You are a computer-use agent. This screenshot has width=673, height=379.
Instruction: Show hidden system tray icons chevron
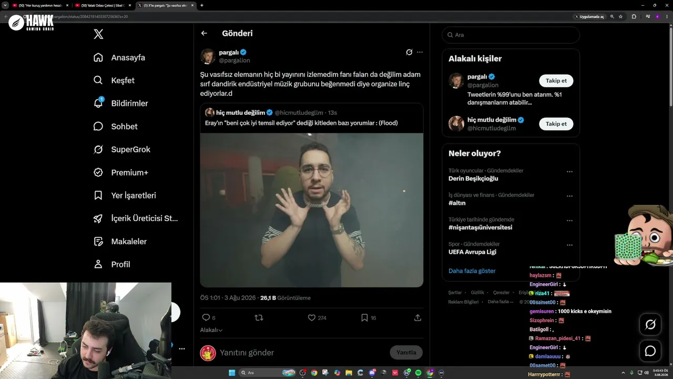click(624, 373)
